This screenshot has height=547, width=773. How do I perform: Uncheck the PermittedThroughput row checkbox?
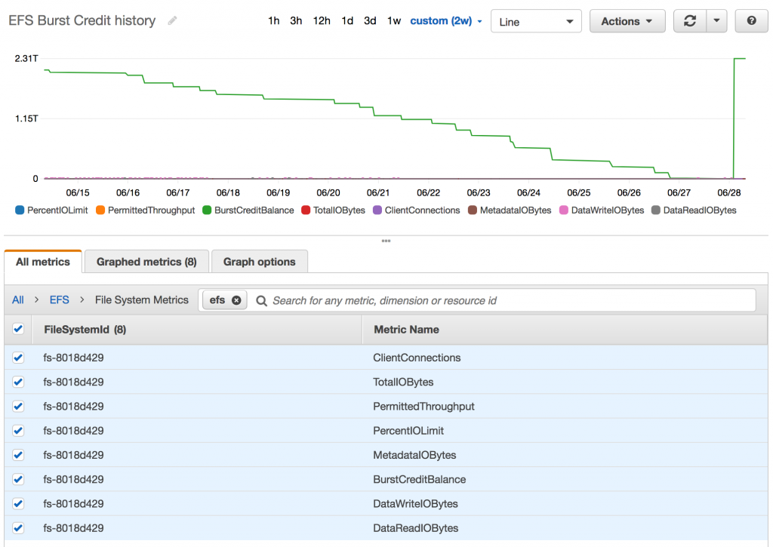[18, 406]
